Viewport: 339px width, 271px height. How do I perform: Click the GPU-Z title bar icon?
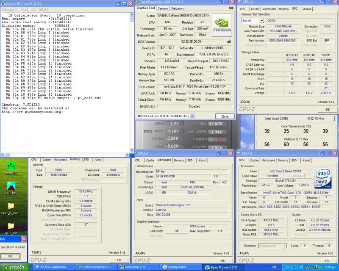tap(137, 2)
